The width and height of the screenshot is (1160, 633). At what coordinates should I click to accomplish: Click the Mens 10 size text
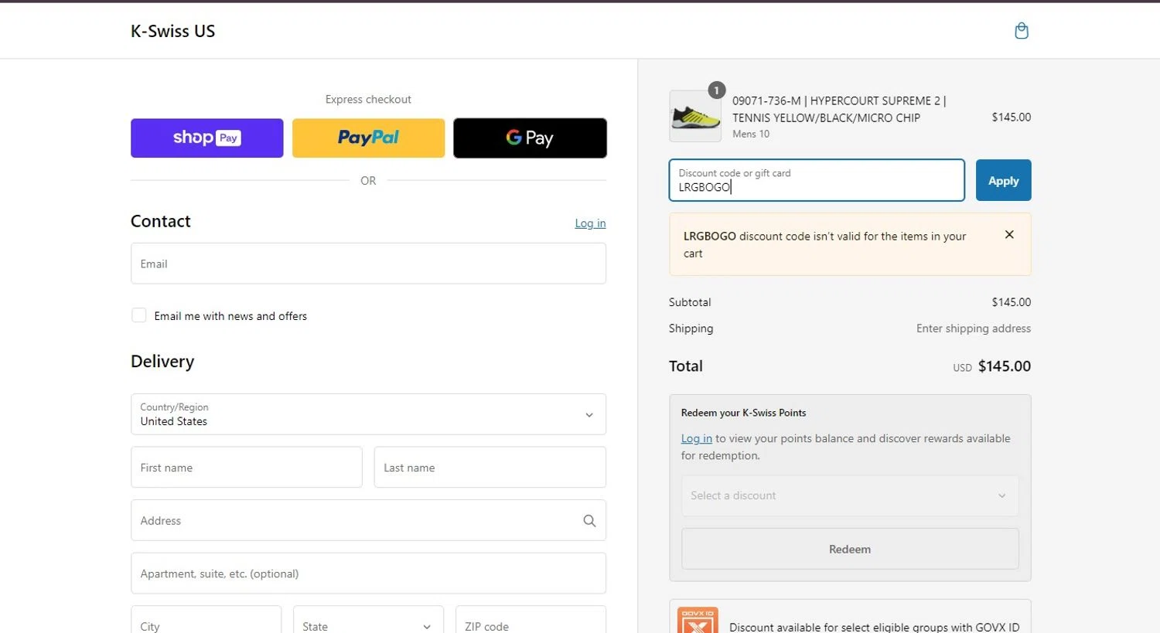(751, 134)
